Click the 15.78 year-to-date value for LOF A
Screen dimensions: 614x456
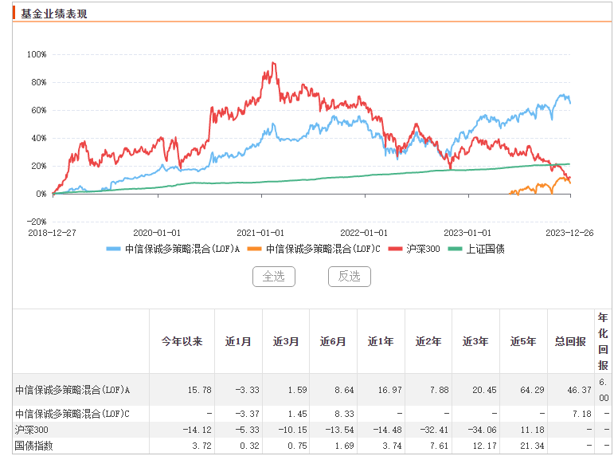click(x=200, y=390)
